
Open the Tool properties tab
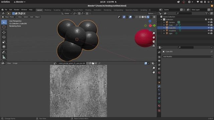[159, 52]
